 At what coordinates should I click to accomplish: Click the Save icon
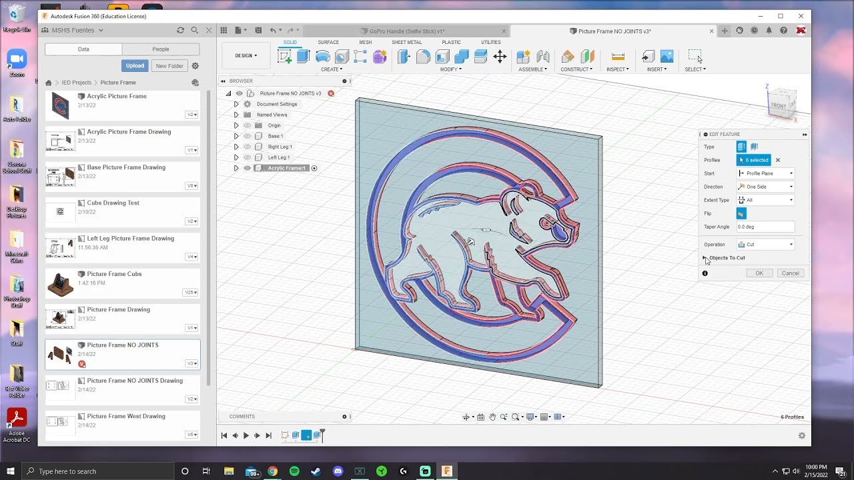258,30
